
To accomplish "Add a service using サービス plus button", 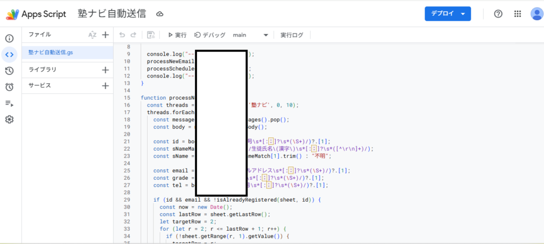I will click(105, 85).
